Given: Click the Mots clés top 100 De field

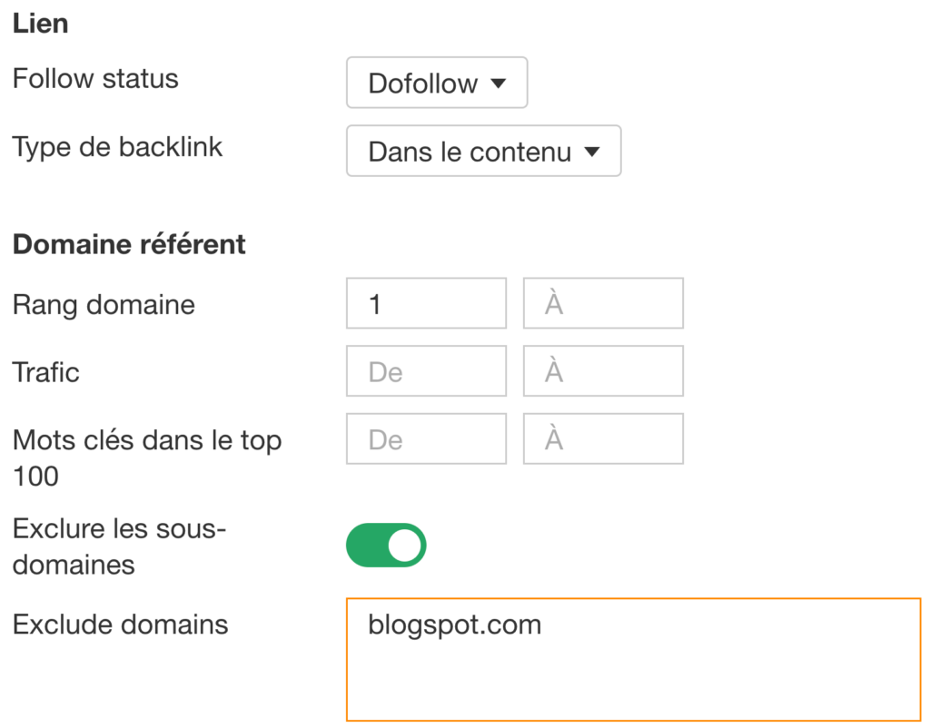Looking at the screenshot, I should (426, 438).
